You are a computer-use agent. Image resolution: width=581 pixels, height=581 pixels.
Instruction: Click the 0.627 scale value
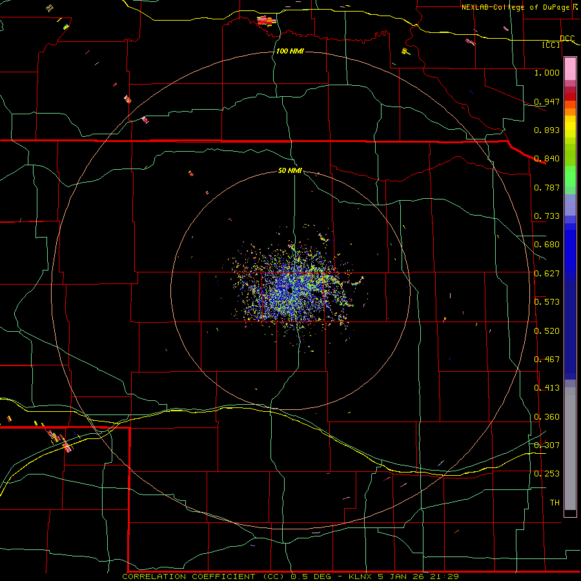pyautogui.click(x=547, y=274)
